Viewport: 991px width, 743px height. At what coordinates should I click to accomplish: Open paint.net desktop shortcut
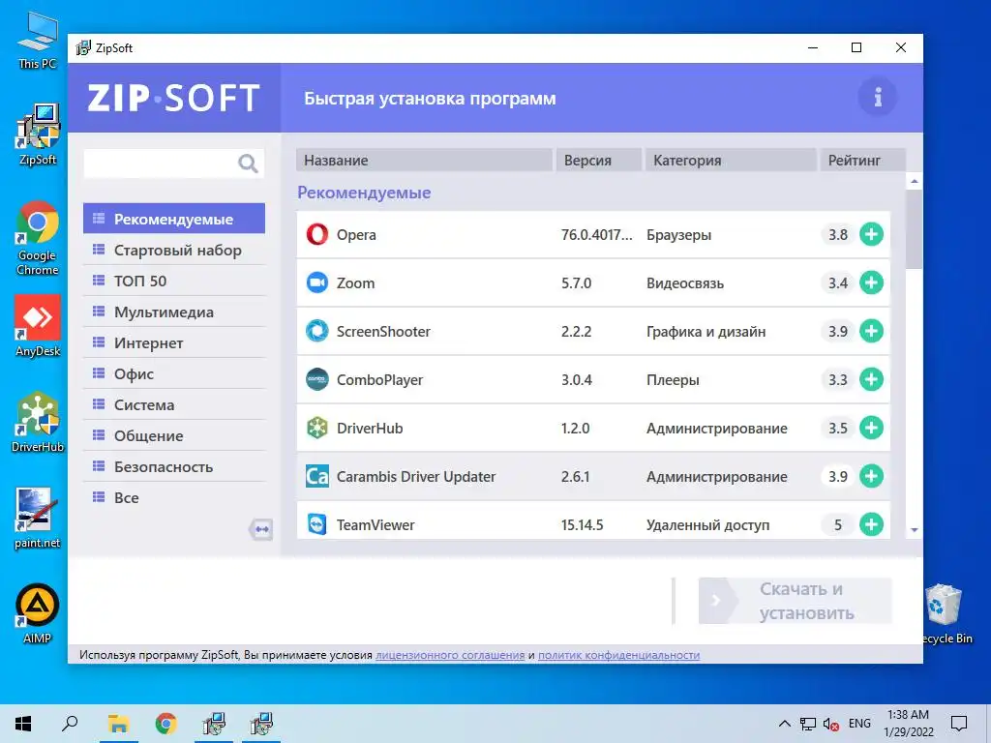click(x=38, y=519)
